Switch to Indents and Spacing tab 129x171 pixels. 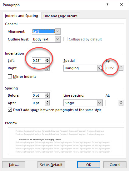pos(22,16)
